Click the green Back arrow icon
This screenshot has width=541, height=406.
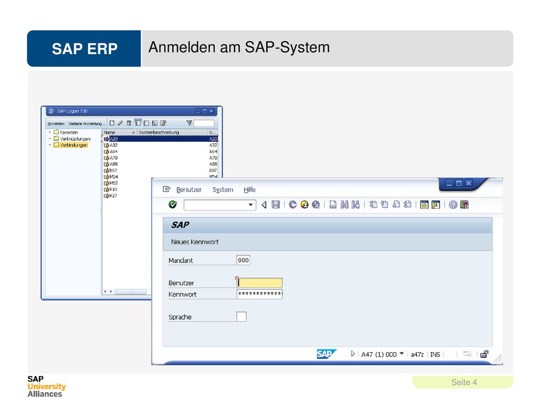tap(293, 205)
